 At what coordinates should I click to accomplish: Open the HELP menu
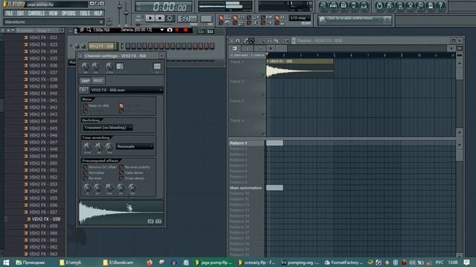[97, 13]
